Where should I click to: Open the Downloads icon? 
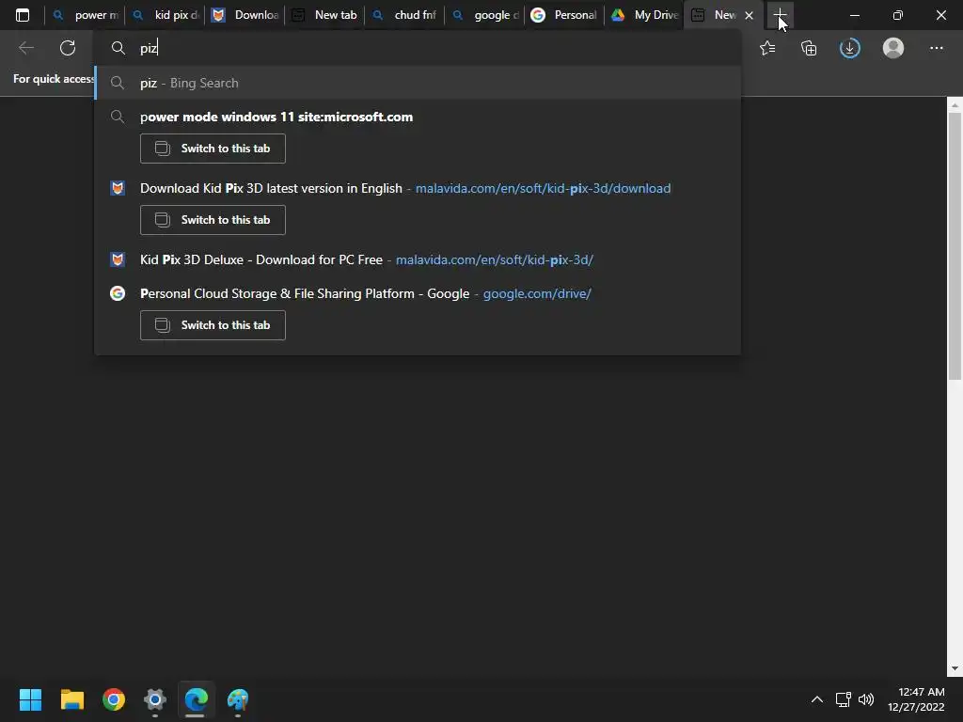(x=850, y=48)
